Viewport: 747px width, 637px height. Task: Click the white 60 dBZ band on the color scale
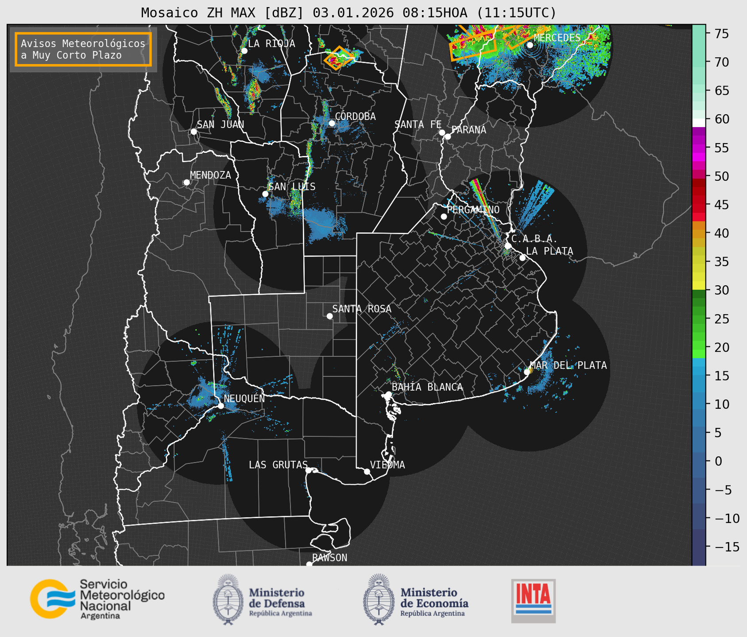coord(698,122)
